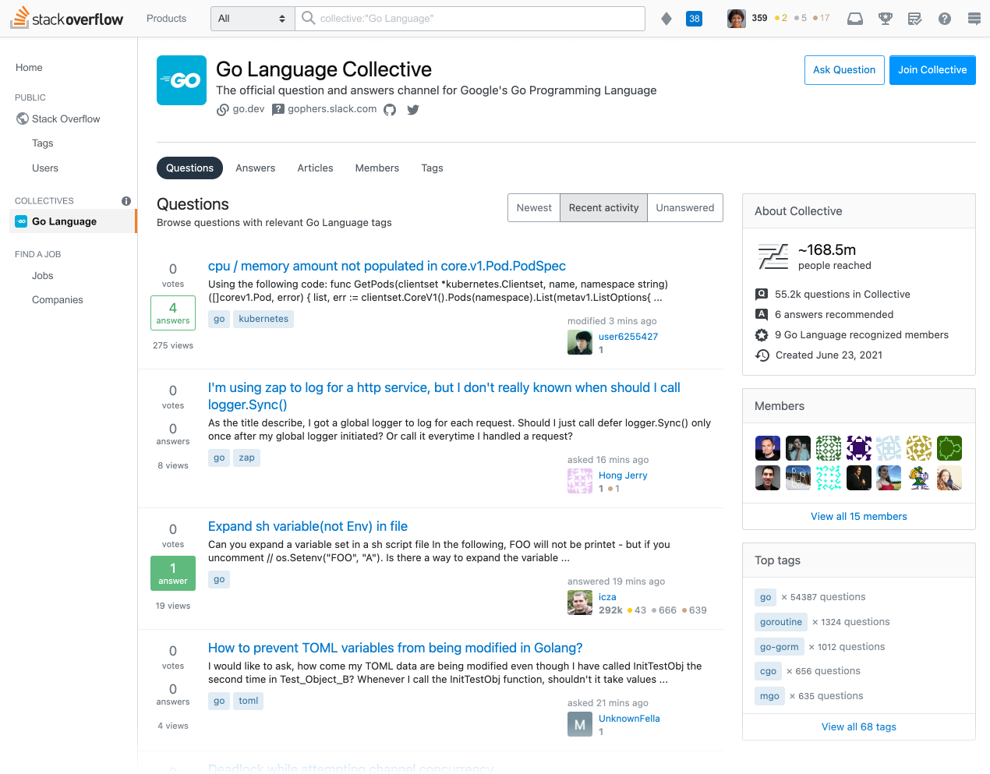The height and width of the screenshot is (774, 990).
Task: Click the Stack Overflow logo
Action: pos(66,18)
